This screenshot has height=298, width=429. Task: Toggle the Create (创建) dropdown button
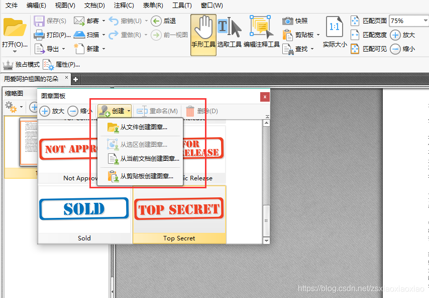coord(115,111)
